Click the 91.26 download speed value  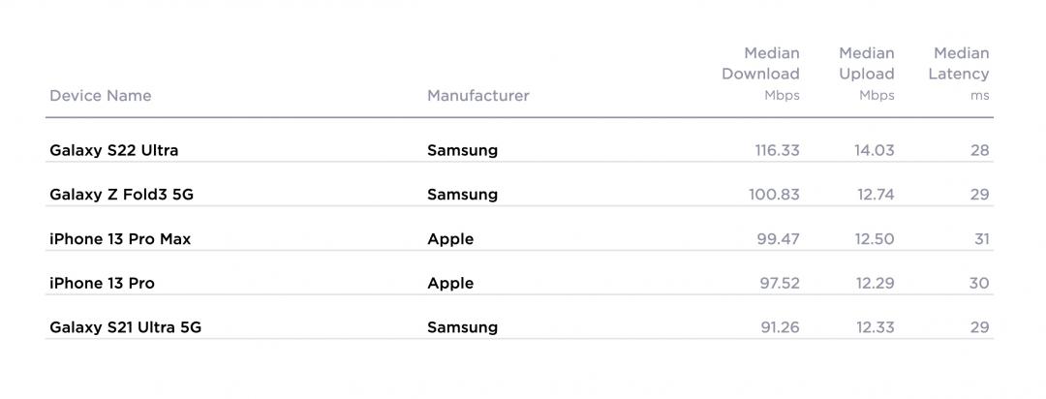click(x=780, y=327)
